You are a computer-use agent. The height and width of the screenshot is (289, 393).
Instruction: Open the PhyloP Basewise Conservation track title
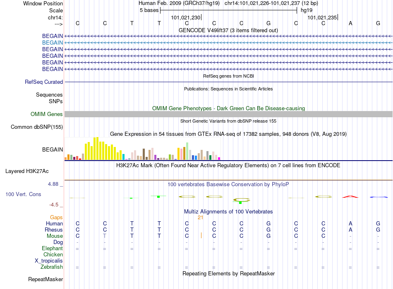tap(228, 185)
